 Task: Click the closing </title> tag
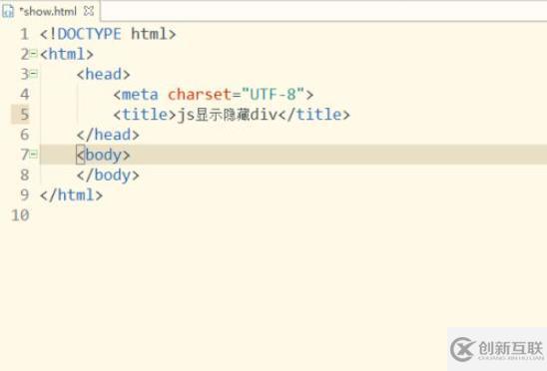point(313,115)
